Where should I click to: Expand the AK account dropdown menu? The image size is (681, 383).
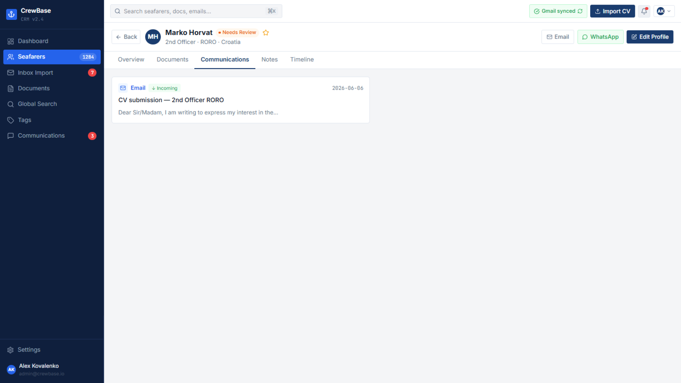(x=664, y=11)
